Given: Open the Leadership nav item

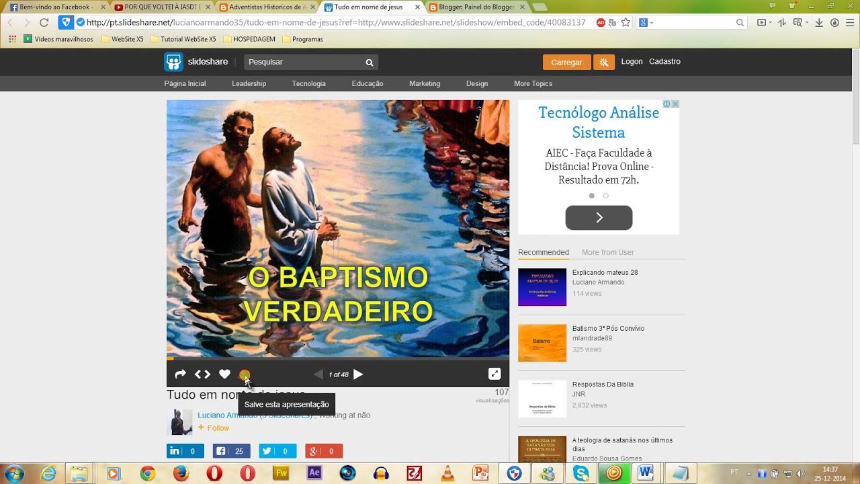Looking at the screenshot, I should (249, 83).
